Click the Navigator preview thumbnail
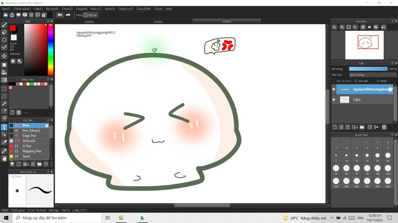 [364, 45]
